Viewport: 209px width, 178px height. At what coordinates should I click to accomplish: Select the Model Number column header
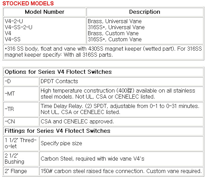(x=44, y=12)
